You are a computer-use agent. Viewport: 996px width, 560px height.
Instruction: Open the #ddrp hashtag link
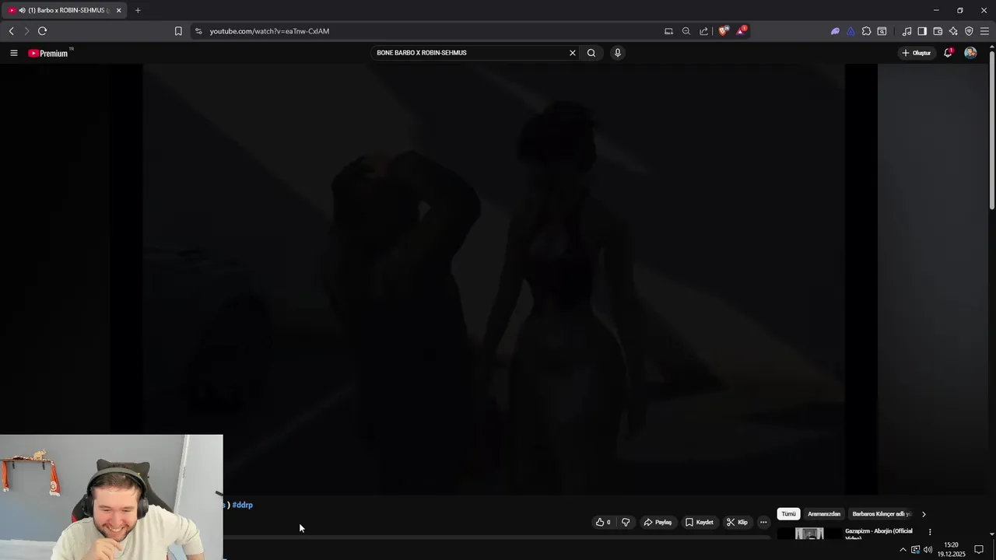(x=242, y=505)
